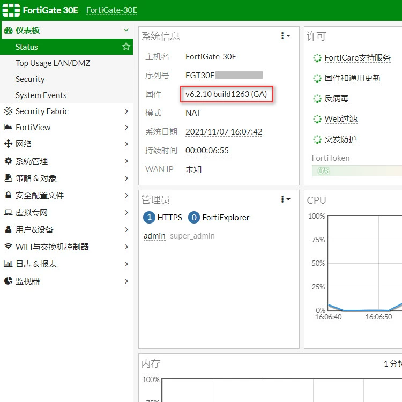The image size is (402, 402).
Task: Click the 突发防护 loading status icon
Action: click(317, 139)
